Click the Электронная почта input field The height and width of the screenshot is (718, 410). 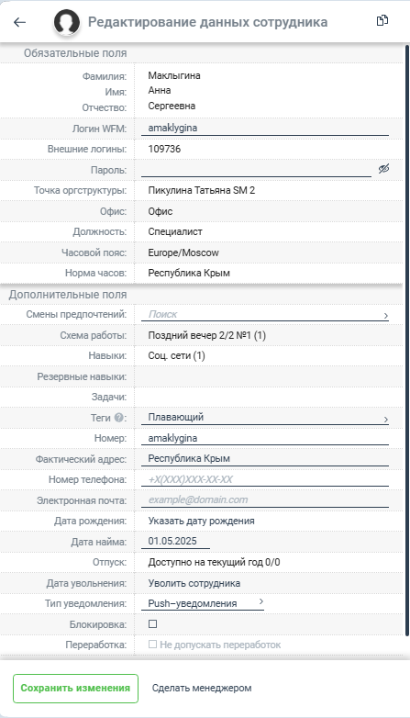pos(265,500)
